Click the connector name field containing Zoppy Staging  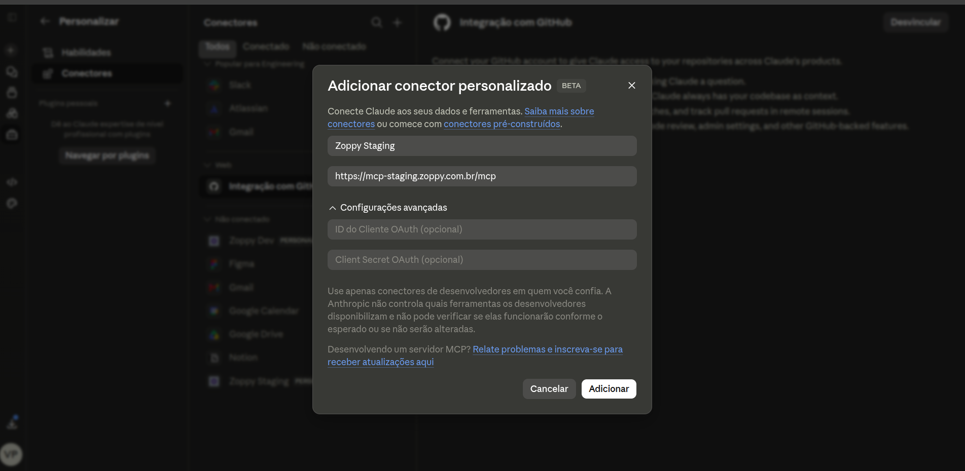(482, 146)
